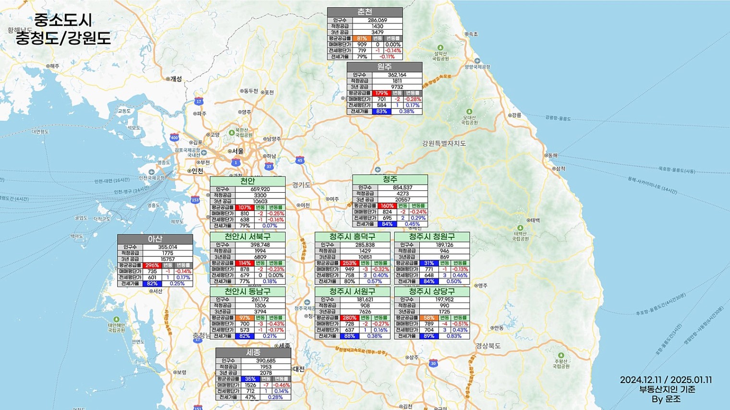Click population value 854,537 in 청주 table
This screenshot has height=410, width=730.
pos(402,187)
